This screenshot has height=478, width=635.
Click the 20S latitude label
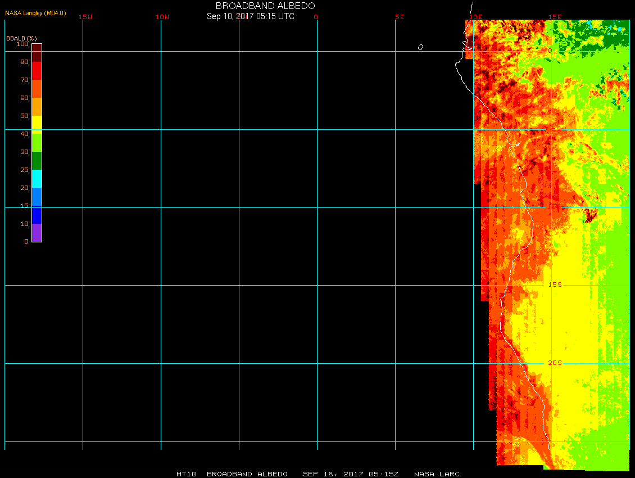click(555, 363)
